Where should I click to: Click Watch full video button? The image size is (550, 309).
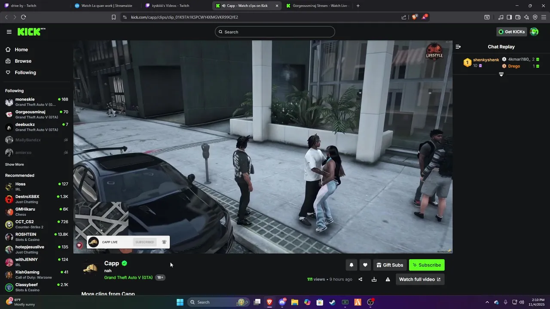pos(420,279)
